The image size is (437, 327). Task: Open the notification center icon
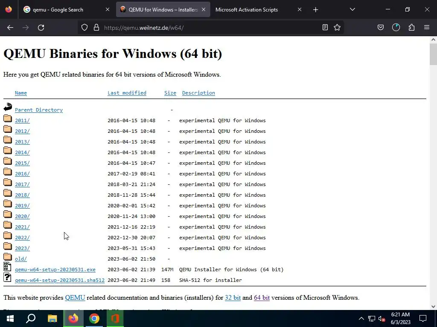tap(423, 318)
